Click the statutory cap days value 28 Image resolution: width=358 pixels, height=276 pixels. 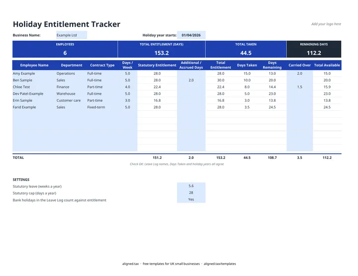tap(191, 193)
